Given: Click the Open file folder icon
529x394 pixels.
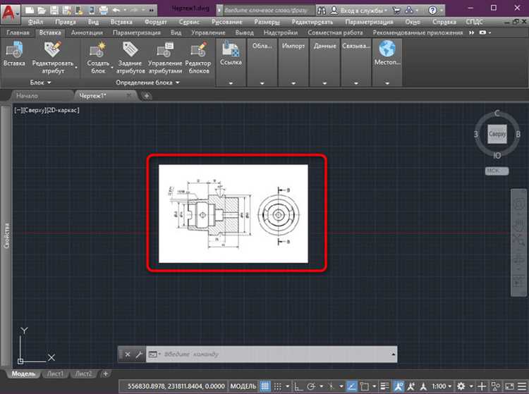Looking at the screenshot, I should (x=42, y=11).
